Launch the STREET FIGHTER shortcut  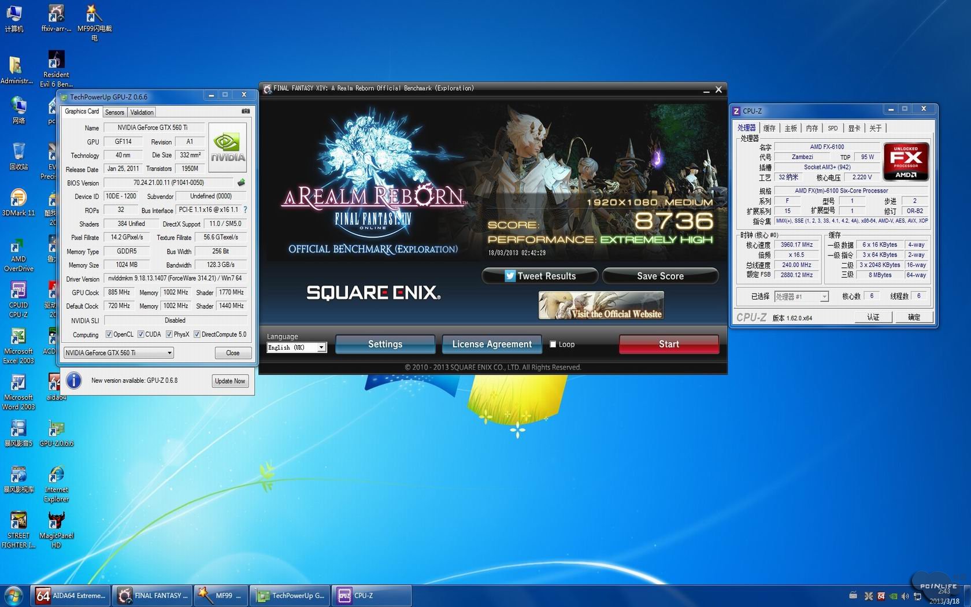tap(18, 530)
